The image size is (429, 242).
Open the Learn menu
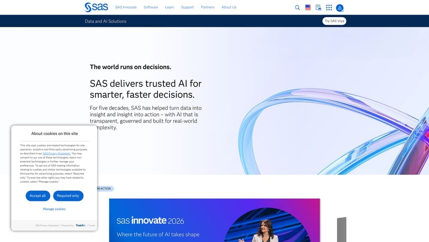[169, 7]
